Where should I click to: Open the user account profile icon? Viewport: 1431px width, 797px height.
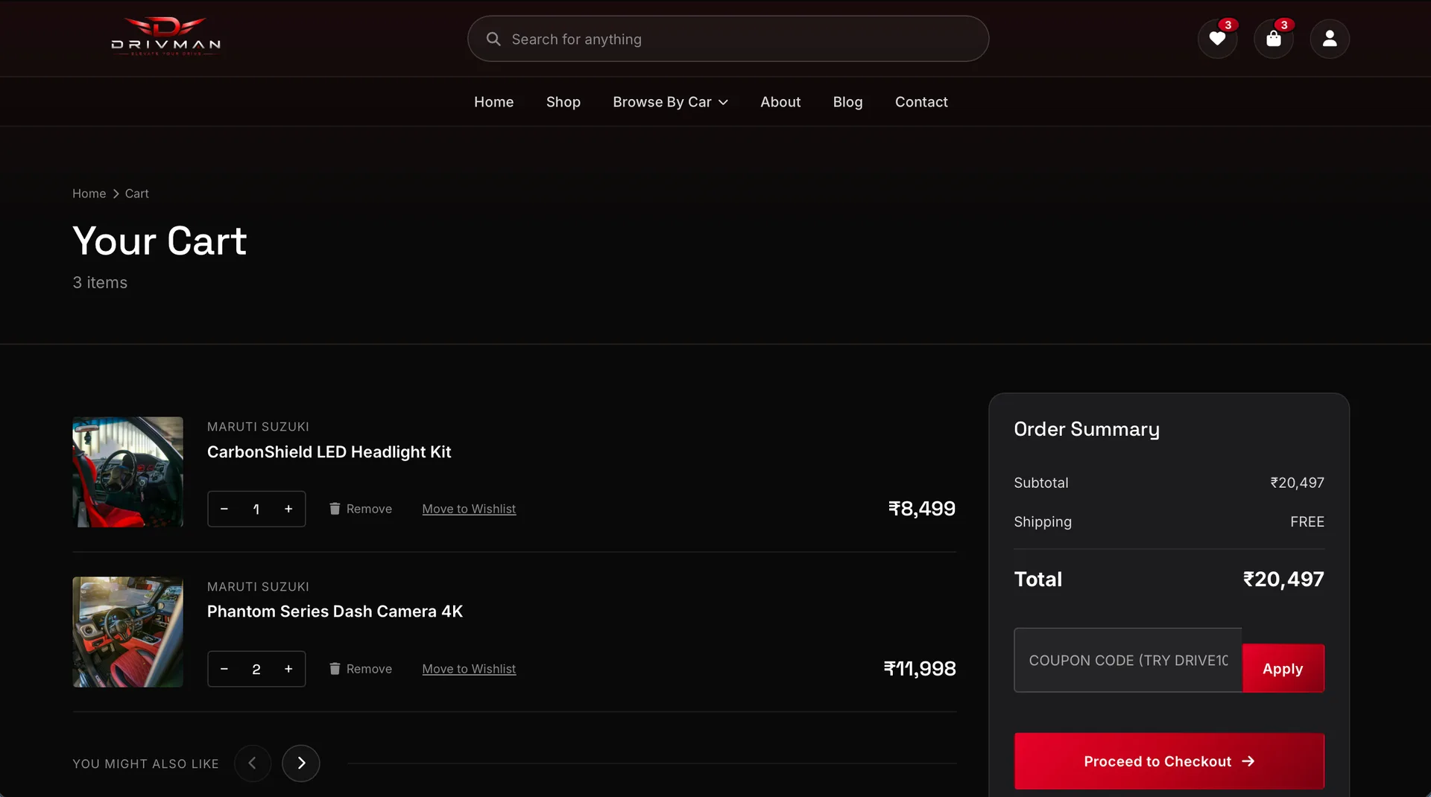click(x=1330, y=39)
